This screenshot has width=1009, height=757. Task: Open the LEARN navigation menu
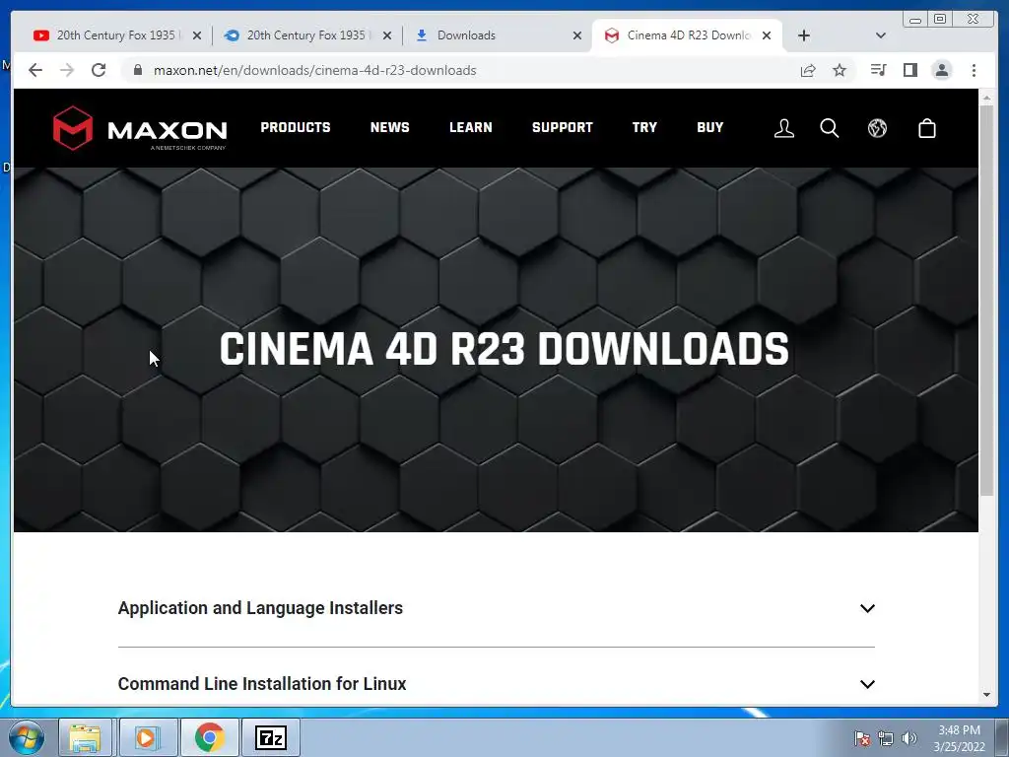[470, 127]
